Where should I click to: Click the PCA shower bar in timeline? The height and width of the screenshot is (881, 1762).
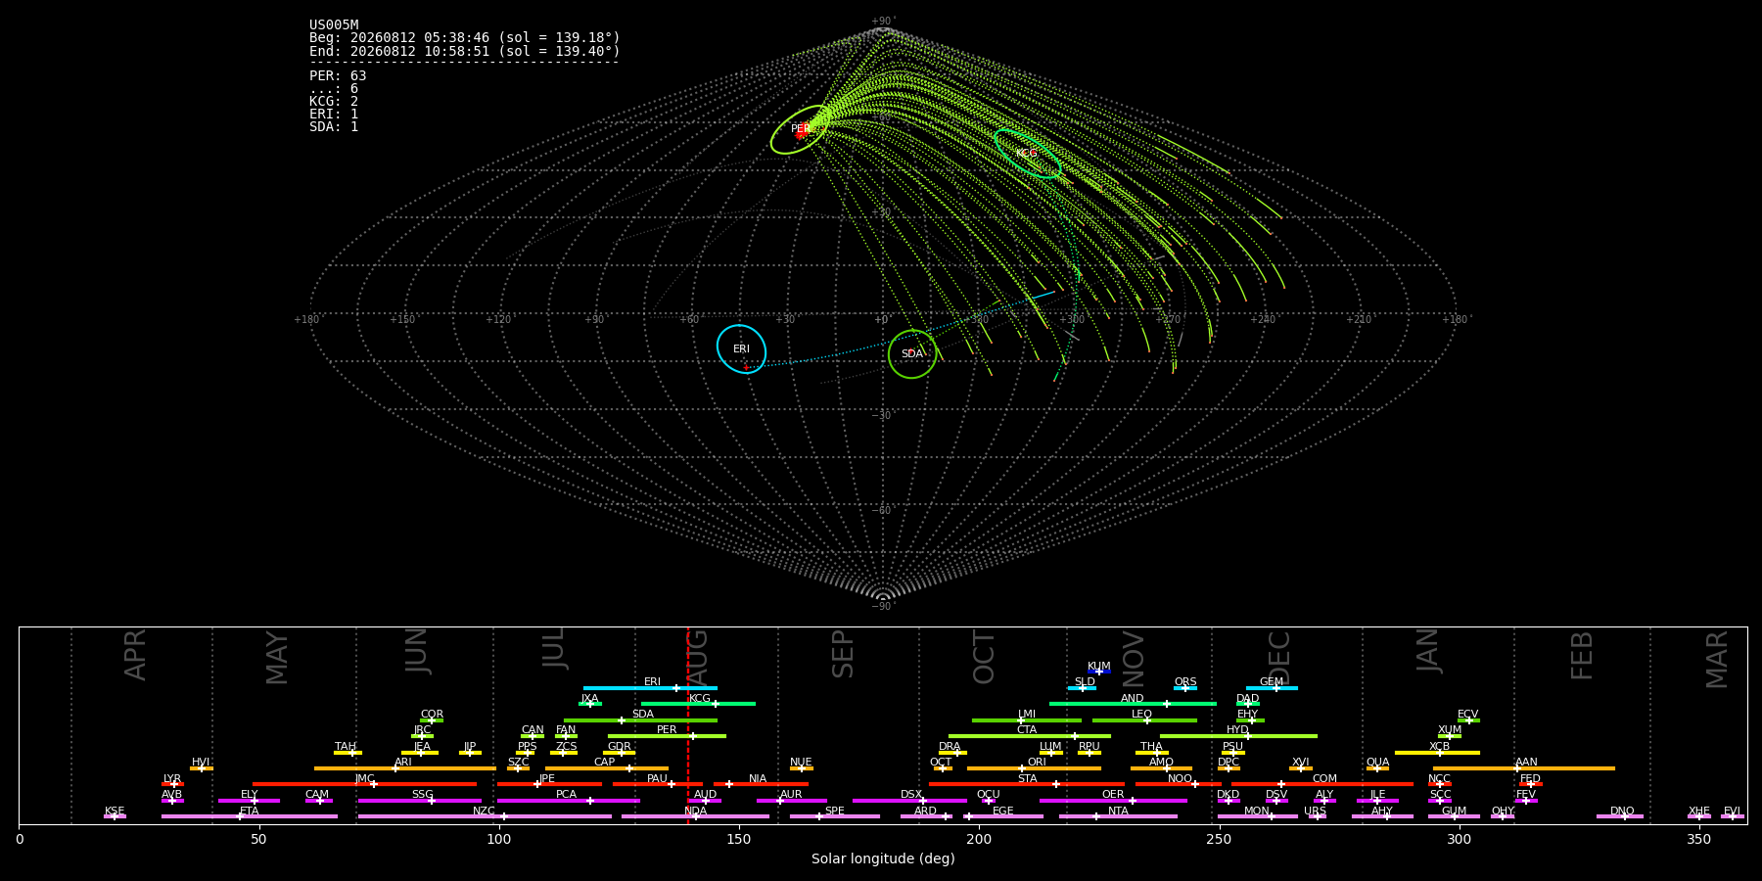click(568, 801)
